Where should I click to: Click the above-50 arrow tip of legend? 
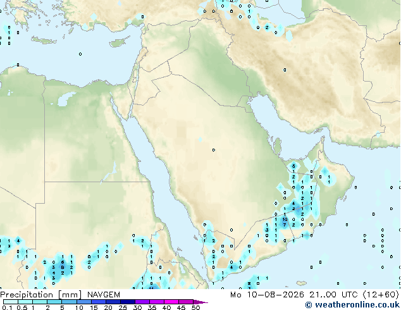200,302
